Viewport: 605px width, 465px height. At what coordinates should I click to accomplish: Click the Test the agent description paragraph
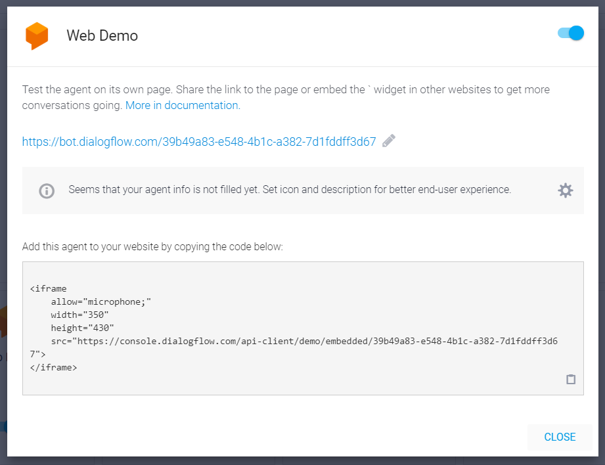point(286,97)
